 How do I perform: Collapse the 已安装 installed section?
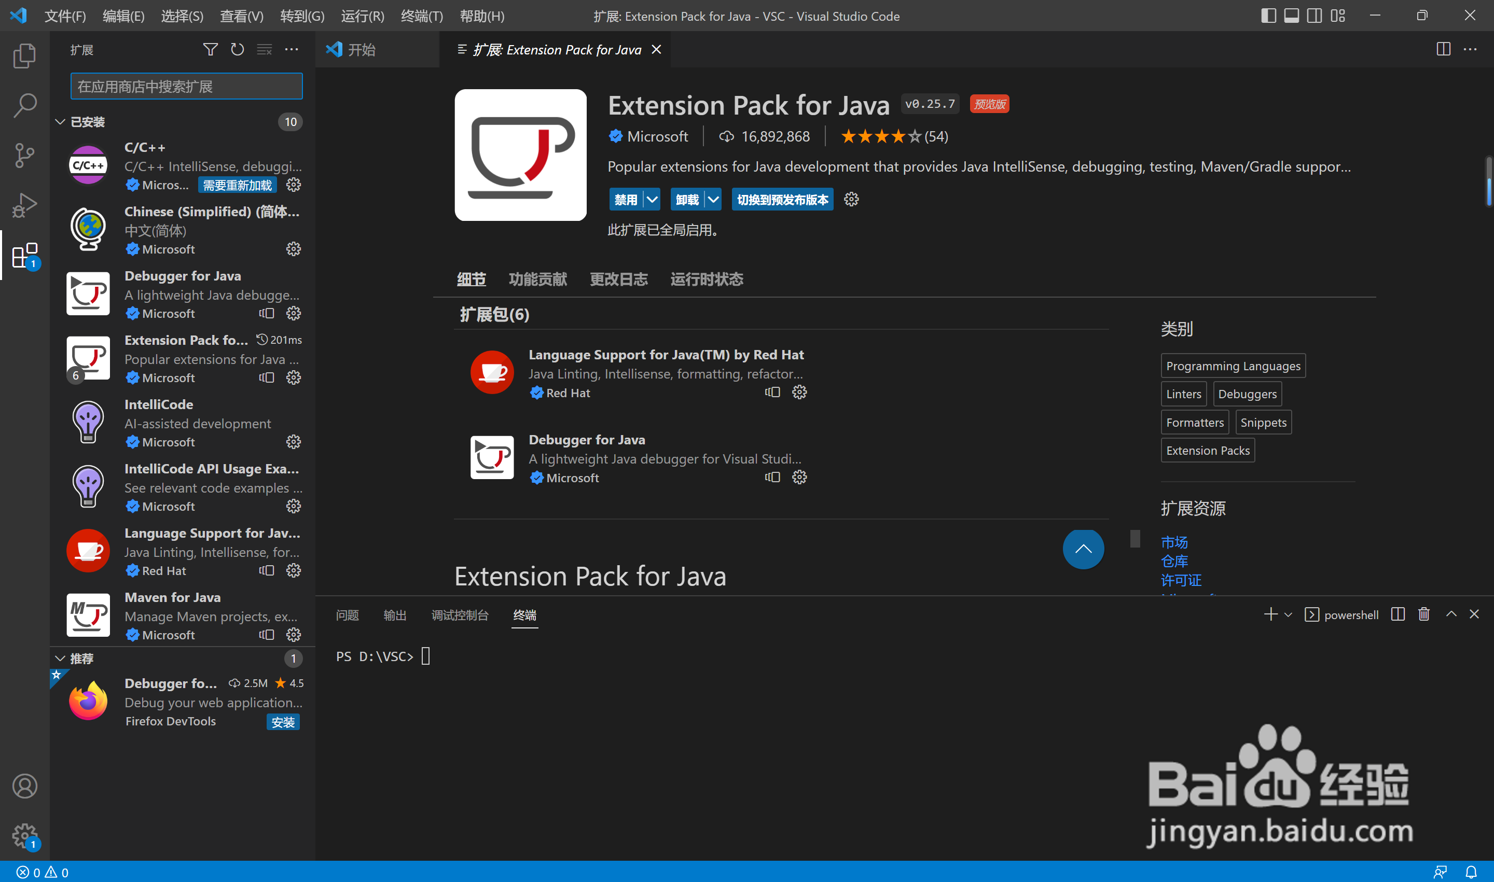(x=60, y=122)
